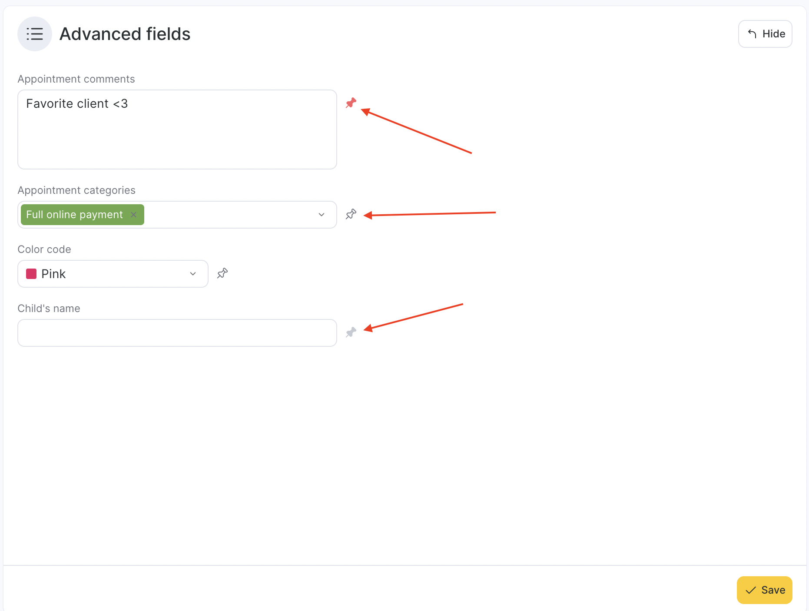This screenshot has height=611, width=809.
Task: Select the Full online payment tag
Action: [75, 215]
